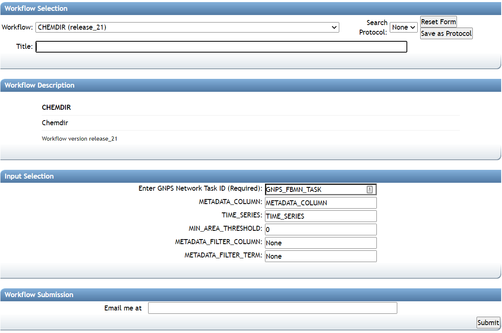Click the Save as Protocol button
The height and width of the screenshot is (333, 502).
click(447, 33)
